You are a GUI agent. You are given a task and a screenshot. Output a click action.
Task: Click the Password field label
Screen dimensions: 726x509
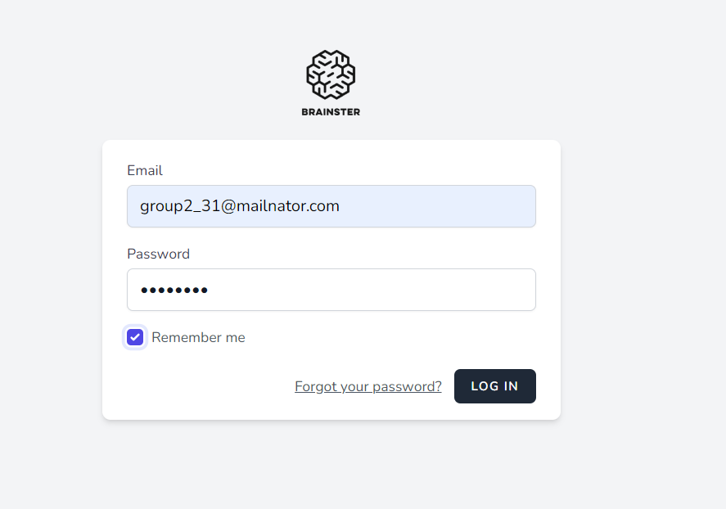click(158, 254)
